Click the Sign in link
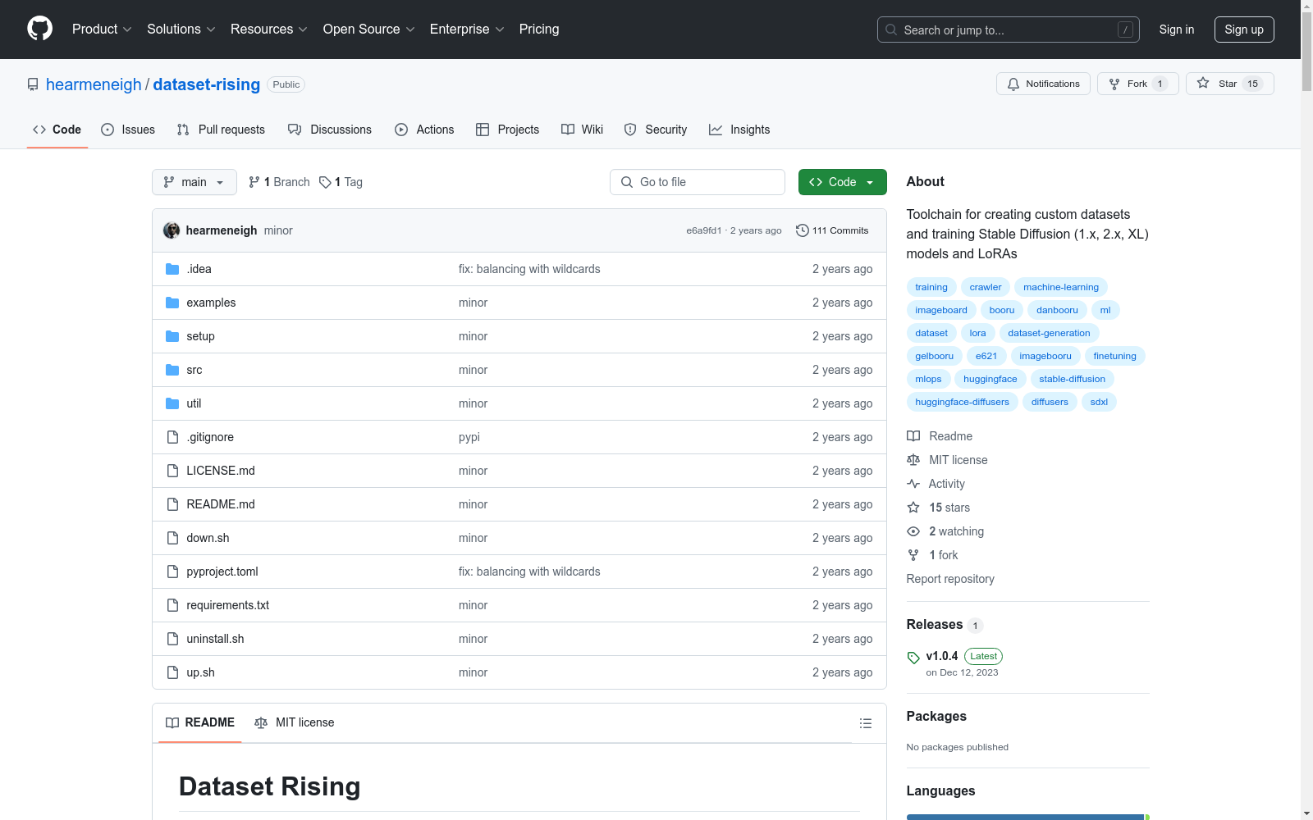The image size is (1313, 820). pyautogui.click(x=1177, y=30)
